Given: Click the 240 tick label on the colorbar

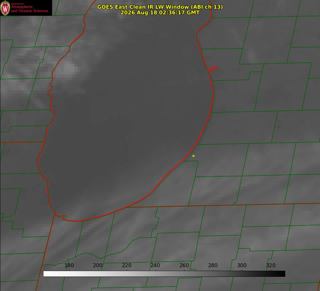Looking at the screenshot, I should [x=155, y=265].
